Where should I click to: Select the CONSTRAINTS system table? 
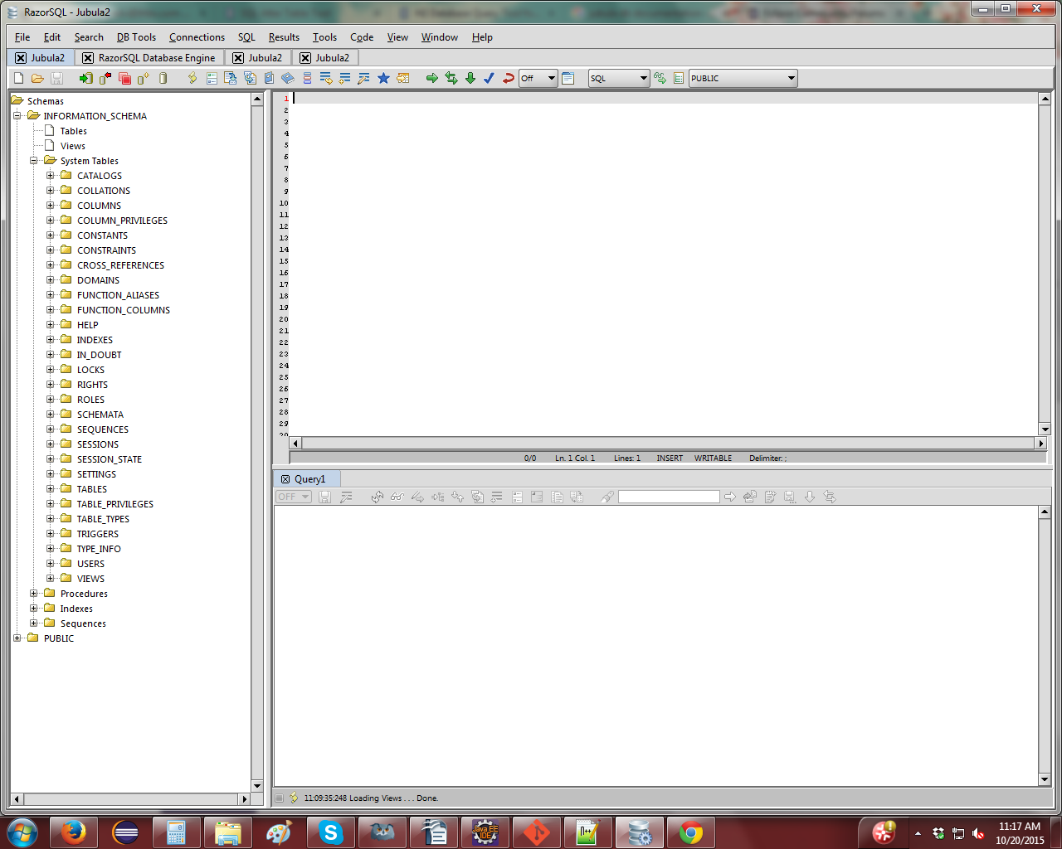pos(106,250)
